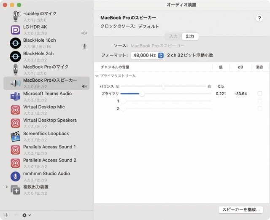Screen dimensions: 270x220
Task: Select Parallels Access Sound 2 name
Action: click(x=50, y=160)
